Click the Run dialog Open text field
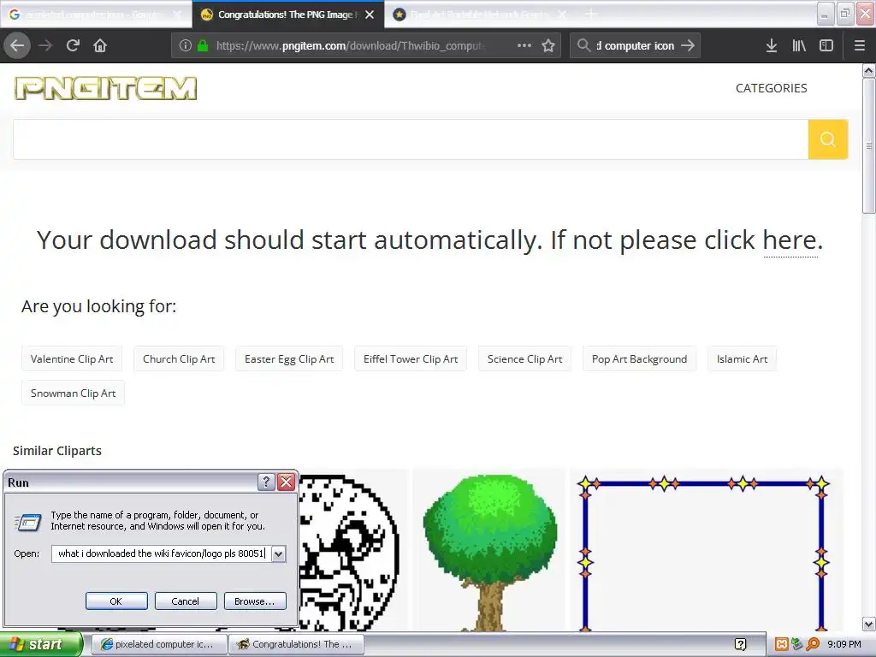Screen dimensions: 876x657 162,553
